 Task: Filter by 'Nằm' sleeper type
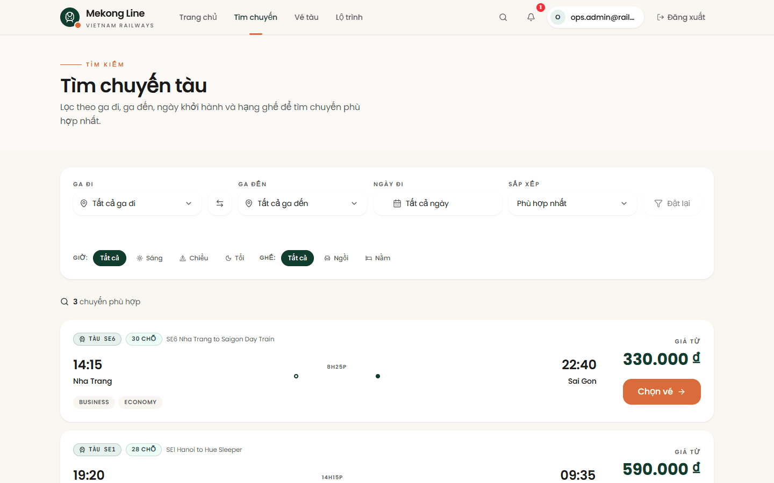[x=378, y=258]
